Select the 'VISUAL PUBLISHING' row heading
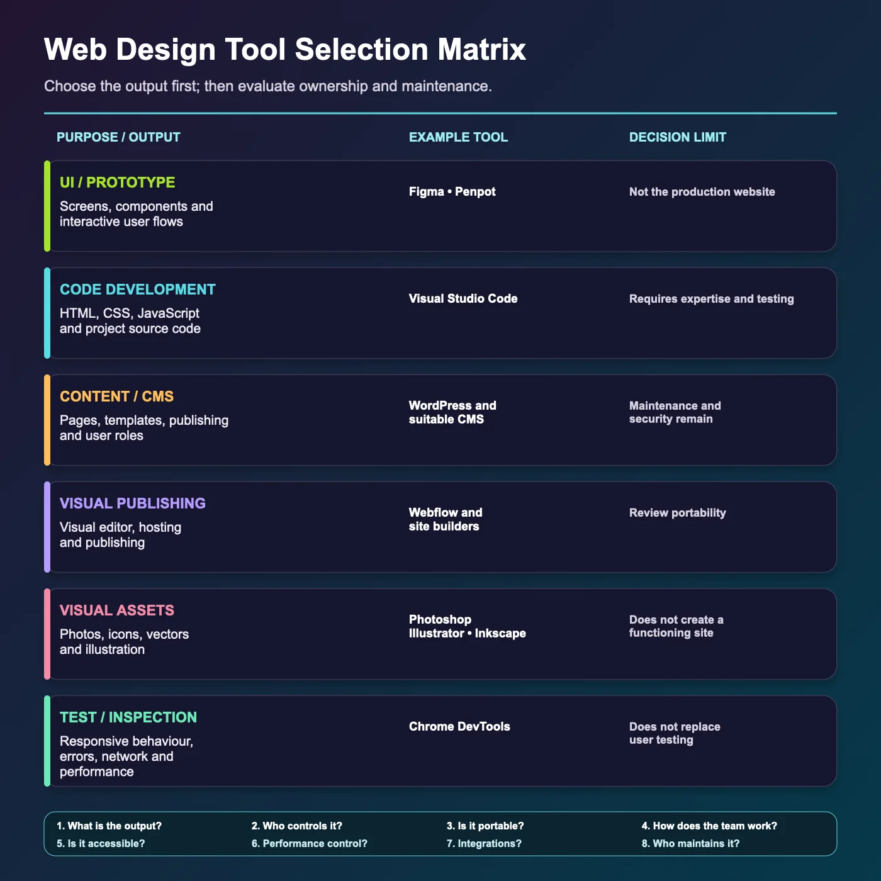The image size is (881, 881). coord(133,503)
